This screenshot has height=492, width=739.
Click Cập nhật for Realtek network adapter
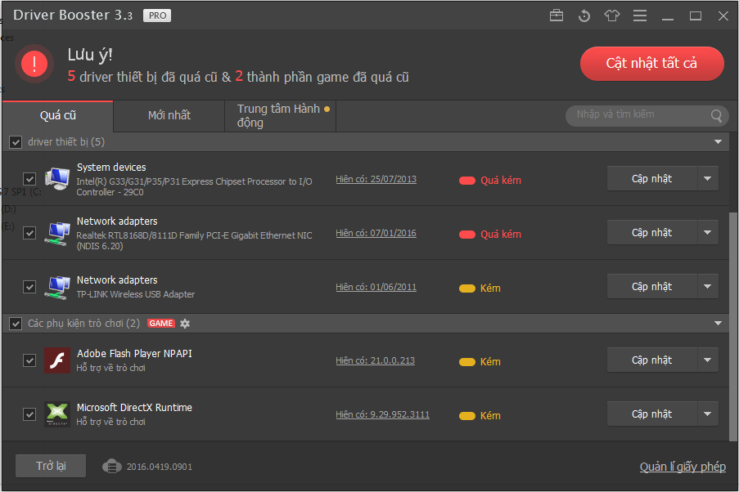point(651,232)
